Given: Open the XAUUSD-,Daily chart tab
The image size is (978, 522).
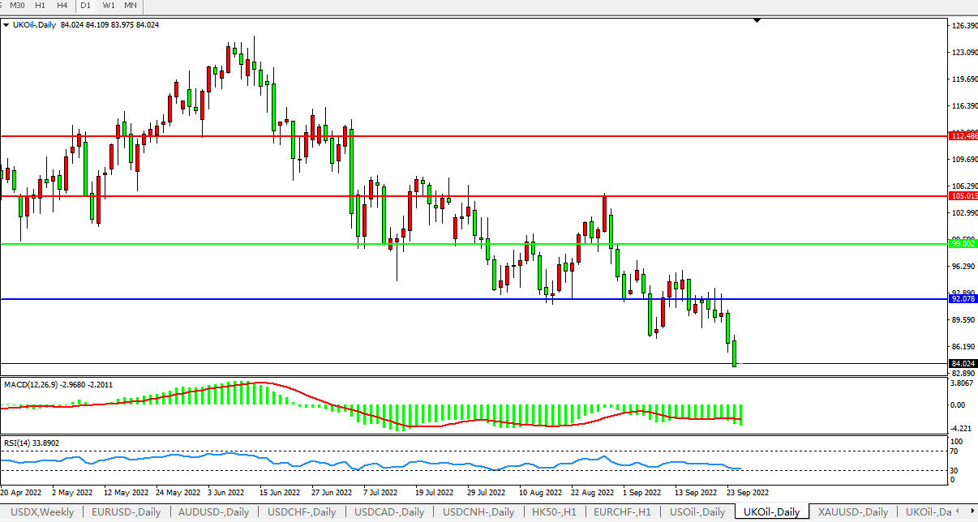Looking at the screenshot, I should coord(851,512).
